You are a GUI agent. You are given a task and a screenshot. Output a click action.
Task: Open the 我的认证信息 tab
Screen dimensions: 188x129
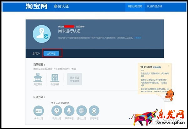coord(135,6)
